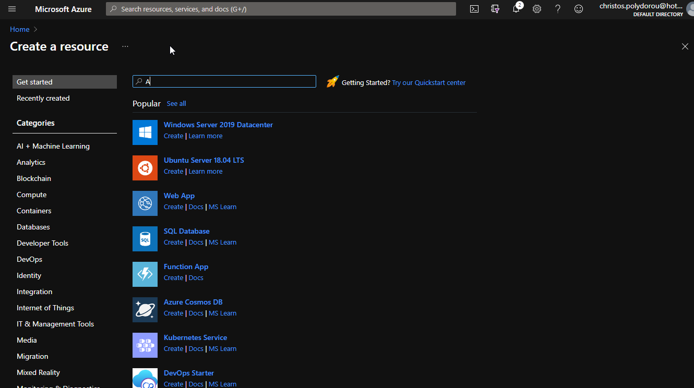Open Directory and subscription filter icon
The height and width of the screenshot is (388, 694).
(x=495, y=9)
